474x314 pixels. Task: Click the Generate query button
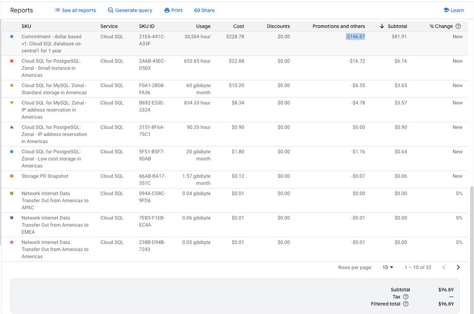point(130,10)
